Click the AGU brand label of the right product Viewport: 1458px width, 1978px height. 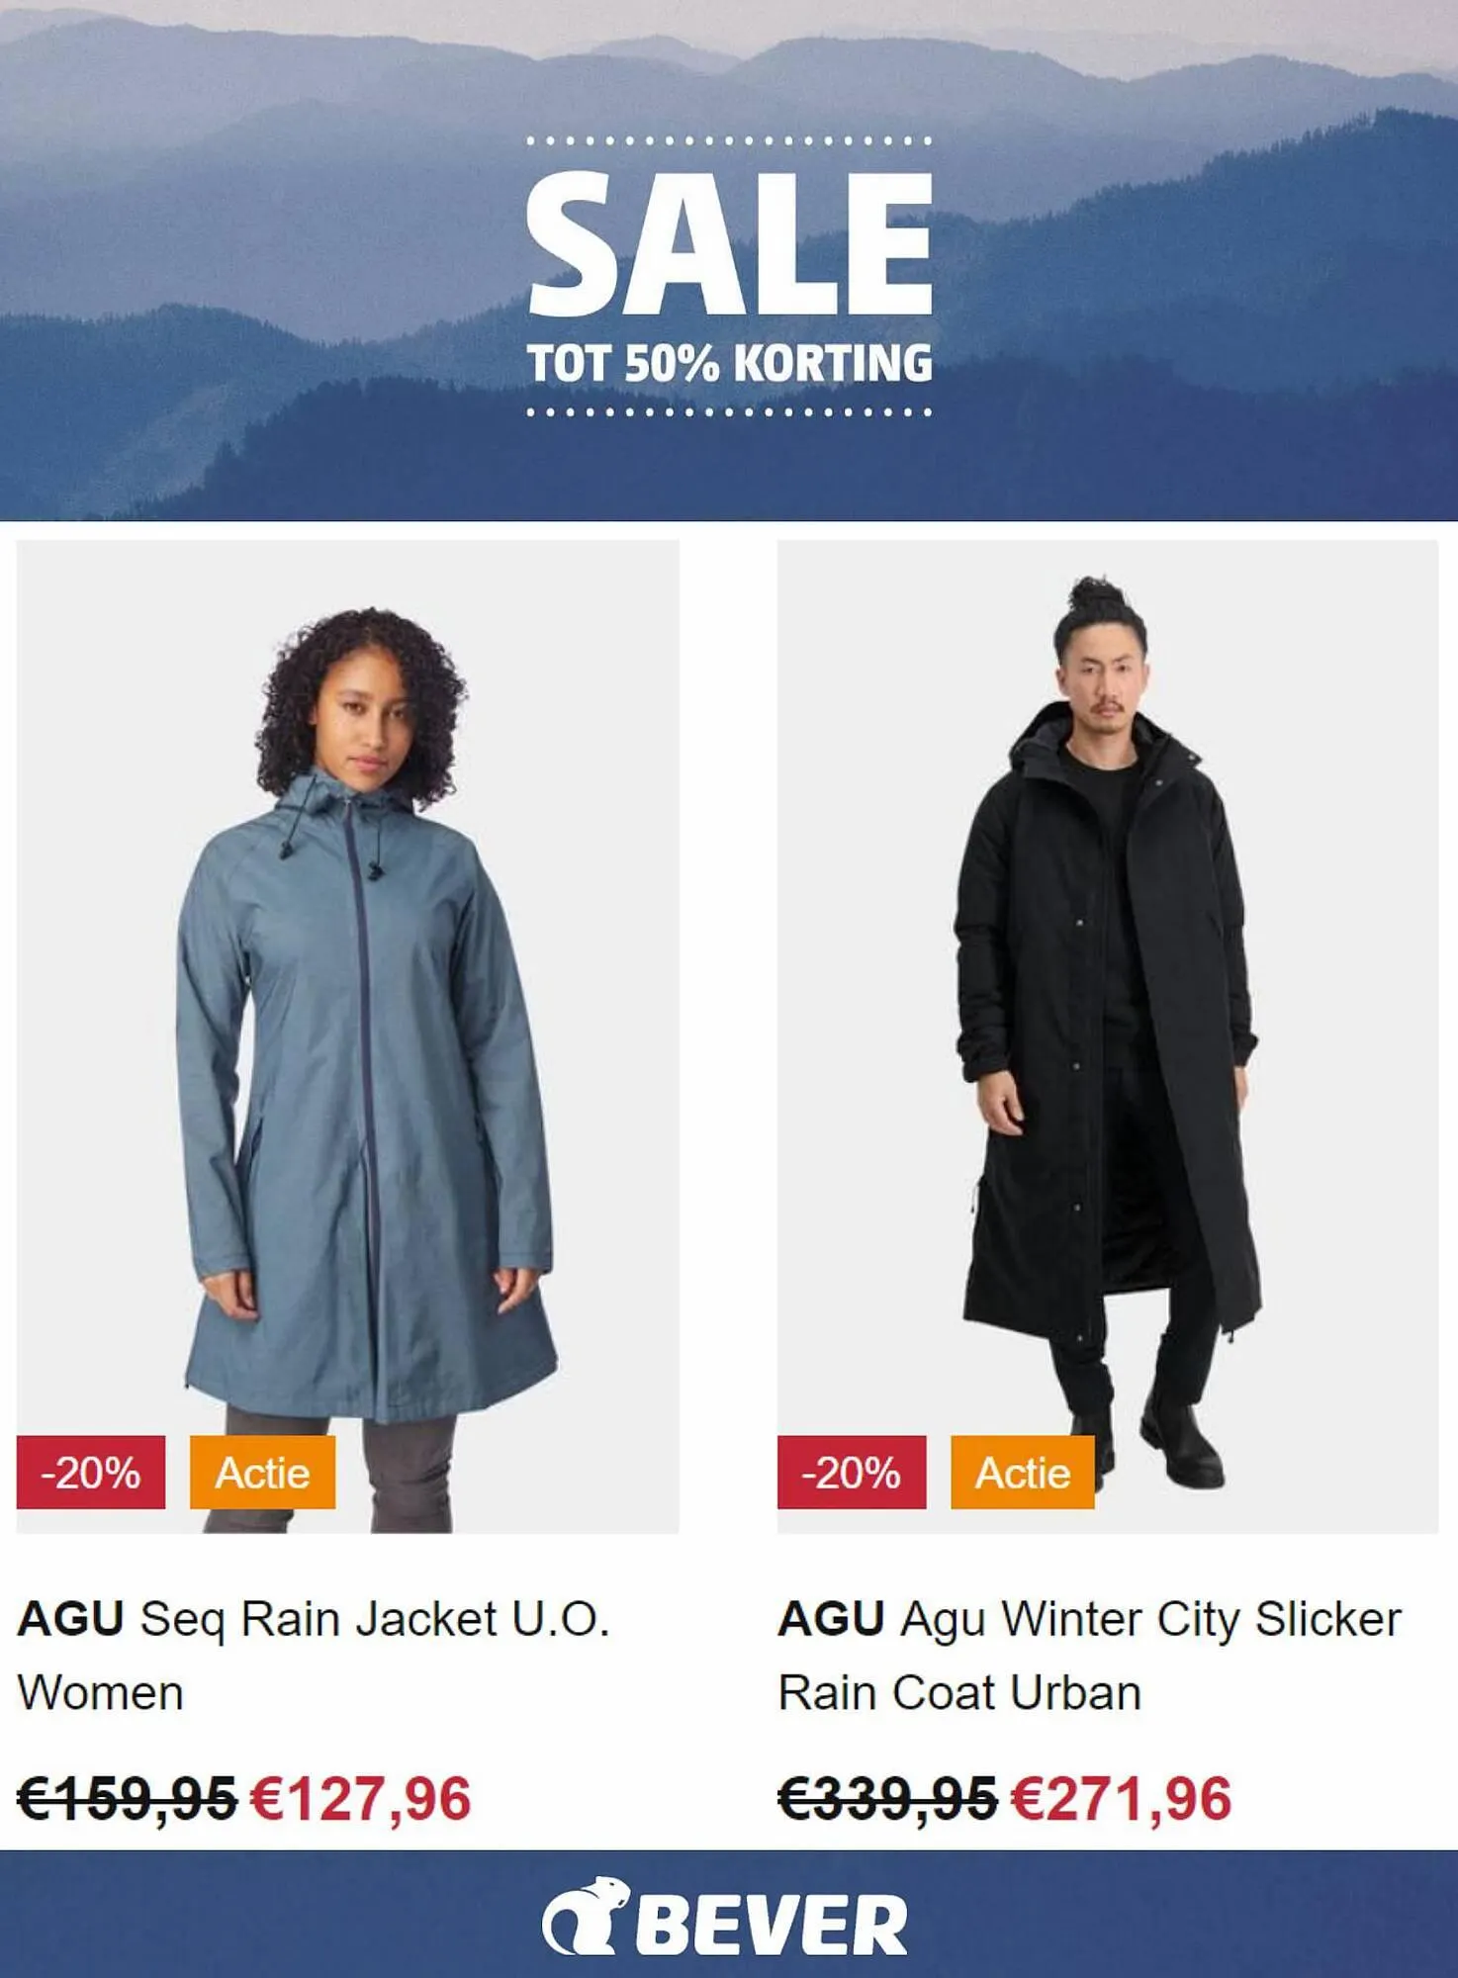coord(831,1620)
